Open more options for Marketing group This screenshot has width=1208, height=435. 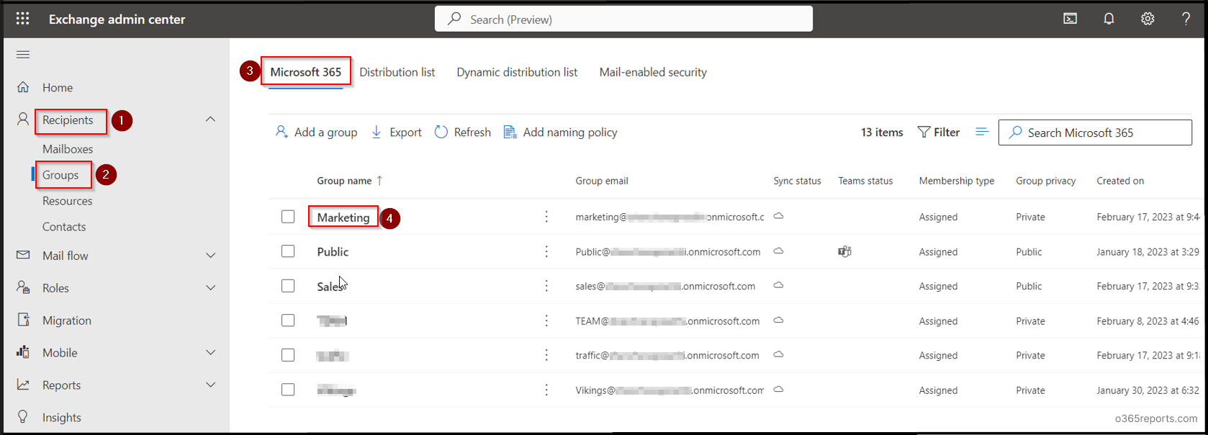(x=546, y=217)
